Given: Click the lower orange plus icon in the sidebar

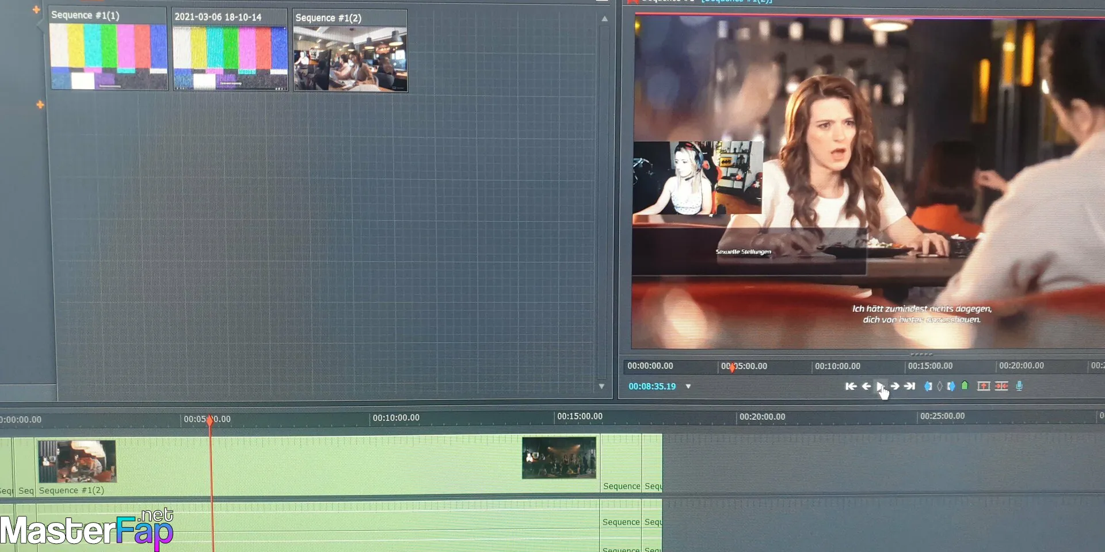Looking at the screenshot, I should coord(40,105).
